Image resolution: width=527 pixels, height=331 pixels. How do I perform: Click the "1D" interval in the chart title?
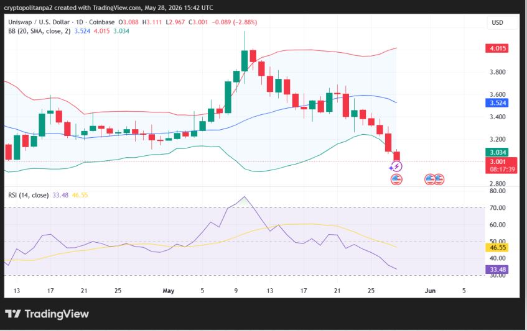click(x=79, y=22)
